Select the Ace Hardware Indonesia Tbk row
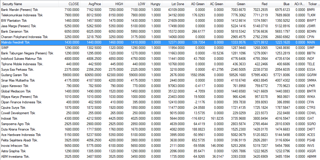This screenshot has width=320, height=160. coord(160,135)
